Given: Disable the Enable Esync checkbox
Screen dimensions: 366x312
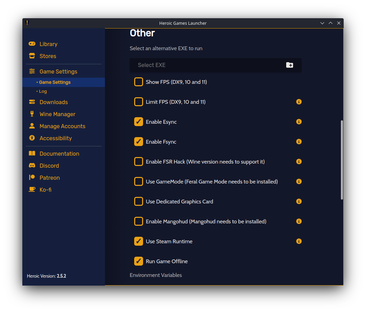Looking at the screenshot, I should [138, 122].
